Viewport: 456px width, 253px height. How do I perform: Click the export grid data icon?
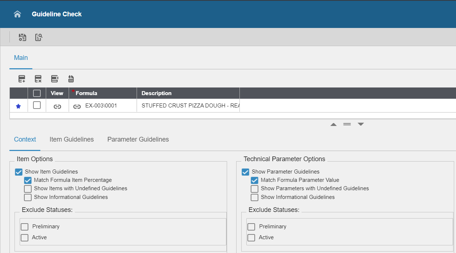click(71, 79)
